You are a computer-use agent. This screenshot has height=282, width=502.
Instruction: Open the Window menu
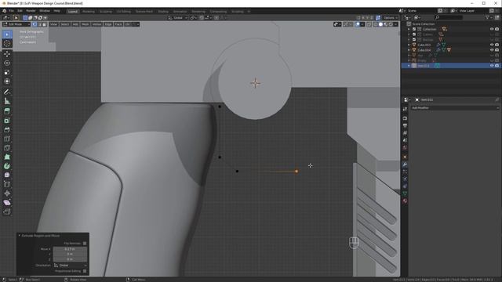45,11
